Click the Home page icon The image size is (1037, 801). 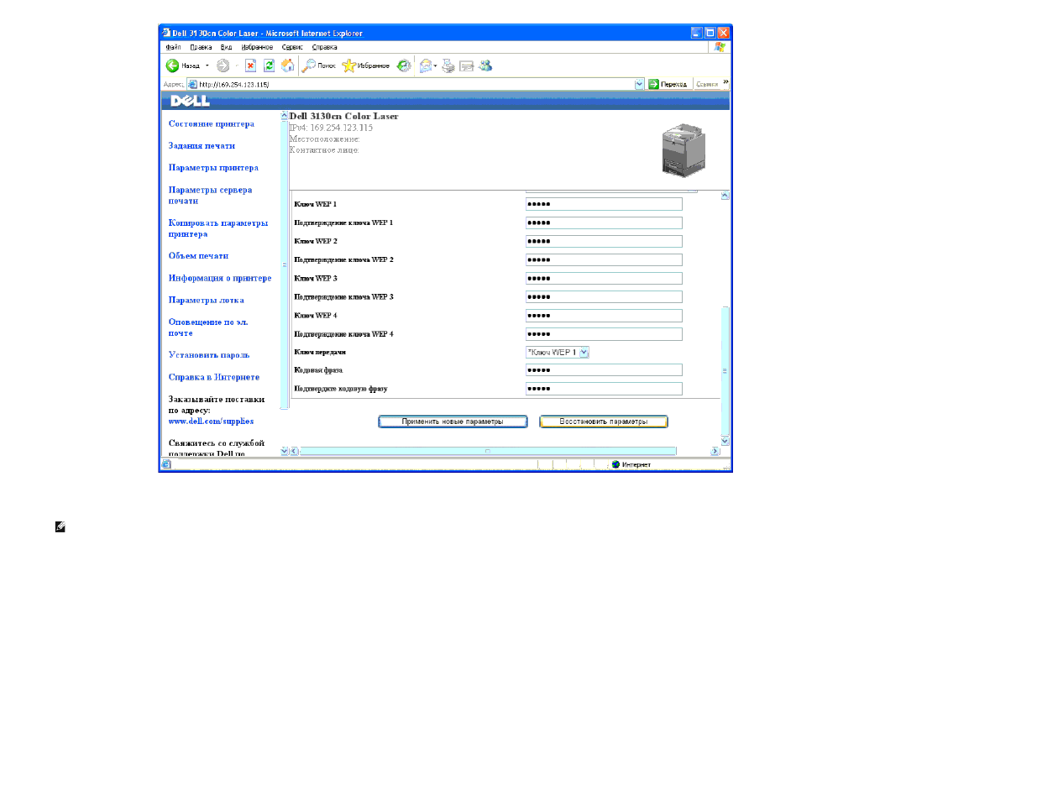click(288, 65)
